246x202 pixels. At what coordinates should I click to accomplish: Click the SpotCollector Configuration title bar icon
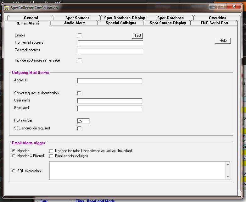[x=7, y=8]
